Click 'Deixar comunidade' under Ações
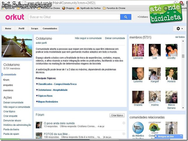188x141 pixels. tap(13, 102)
